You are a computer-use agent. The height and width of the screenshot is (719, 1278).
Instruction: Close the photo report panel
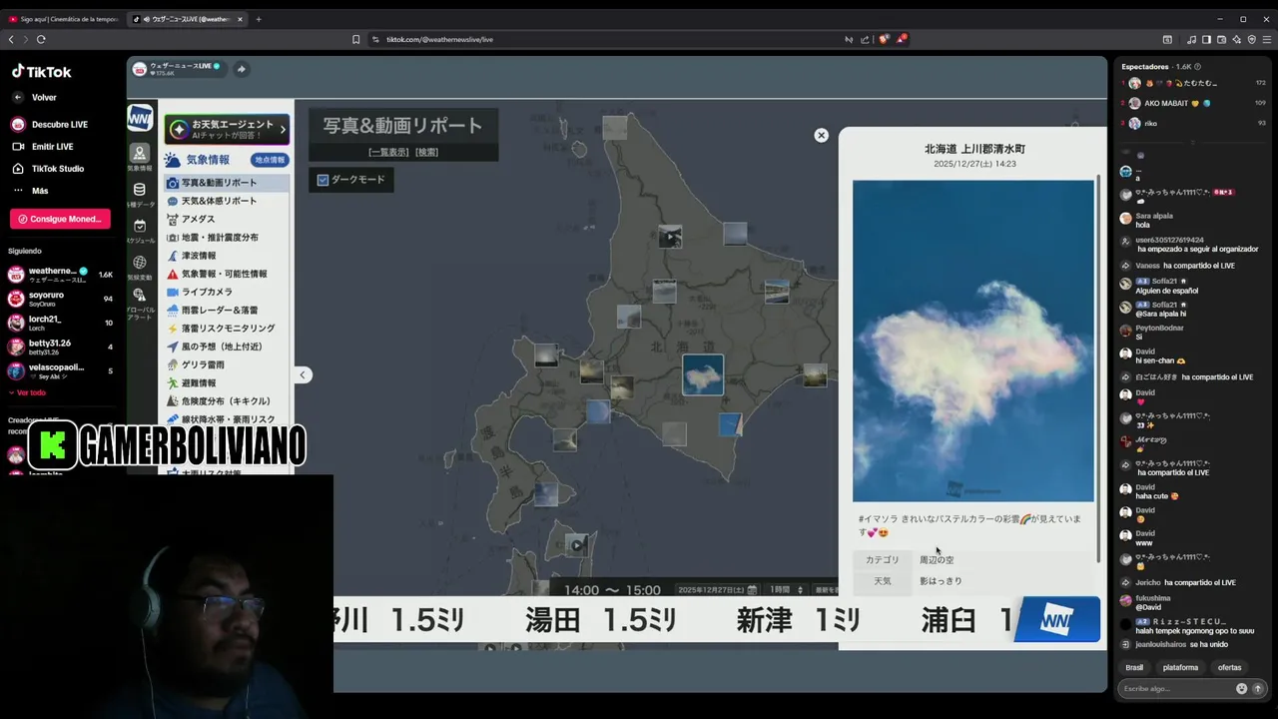(x=821, y=135)
